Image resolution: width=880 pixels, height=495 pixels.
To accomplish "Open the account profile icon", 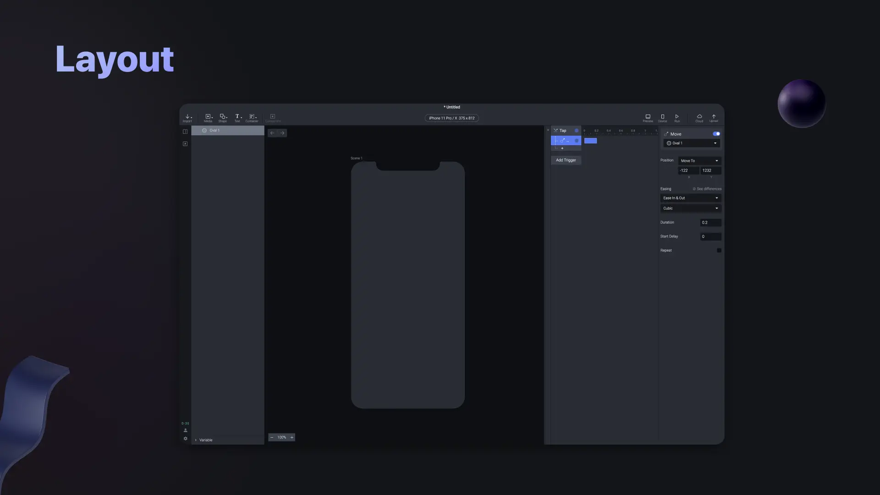I will click(x=185, y=430).
